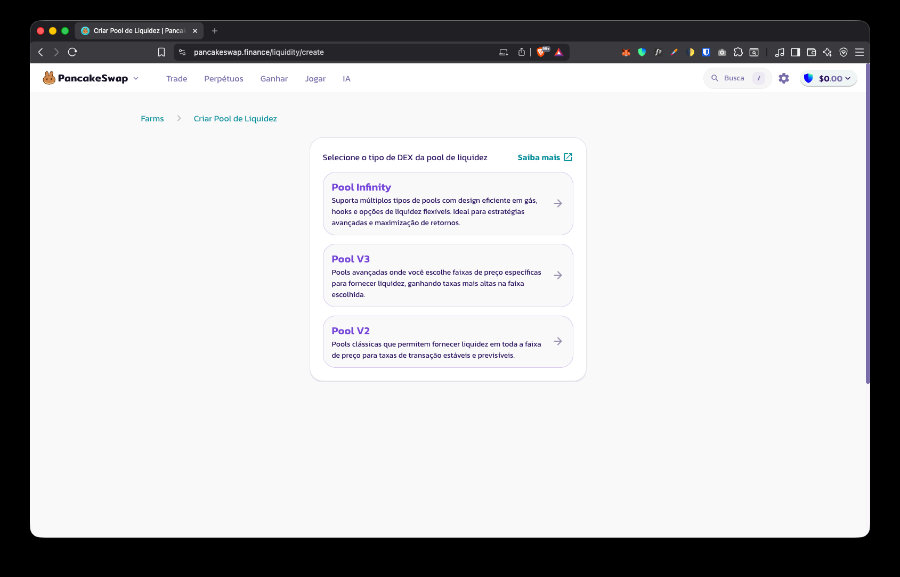
Task: Expand the PancakeSwap logo dropdown chevron
Action: [136, 78]
